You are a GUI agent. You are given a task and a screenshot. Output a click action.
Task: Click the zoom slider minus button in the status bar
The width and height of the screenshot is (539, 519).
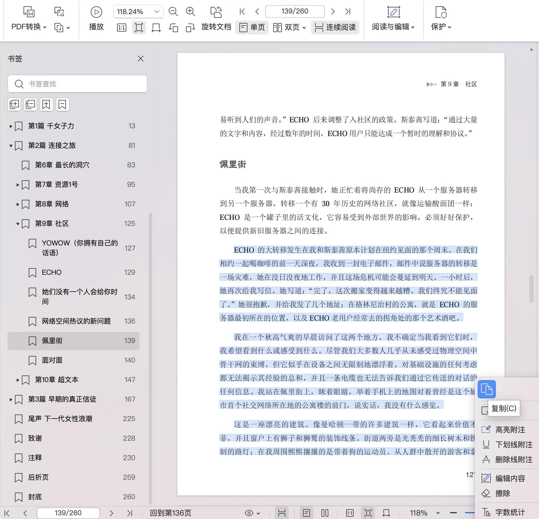(453, 513)
